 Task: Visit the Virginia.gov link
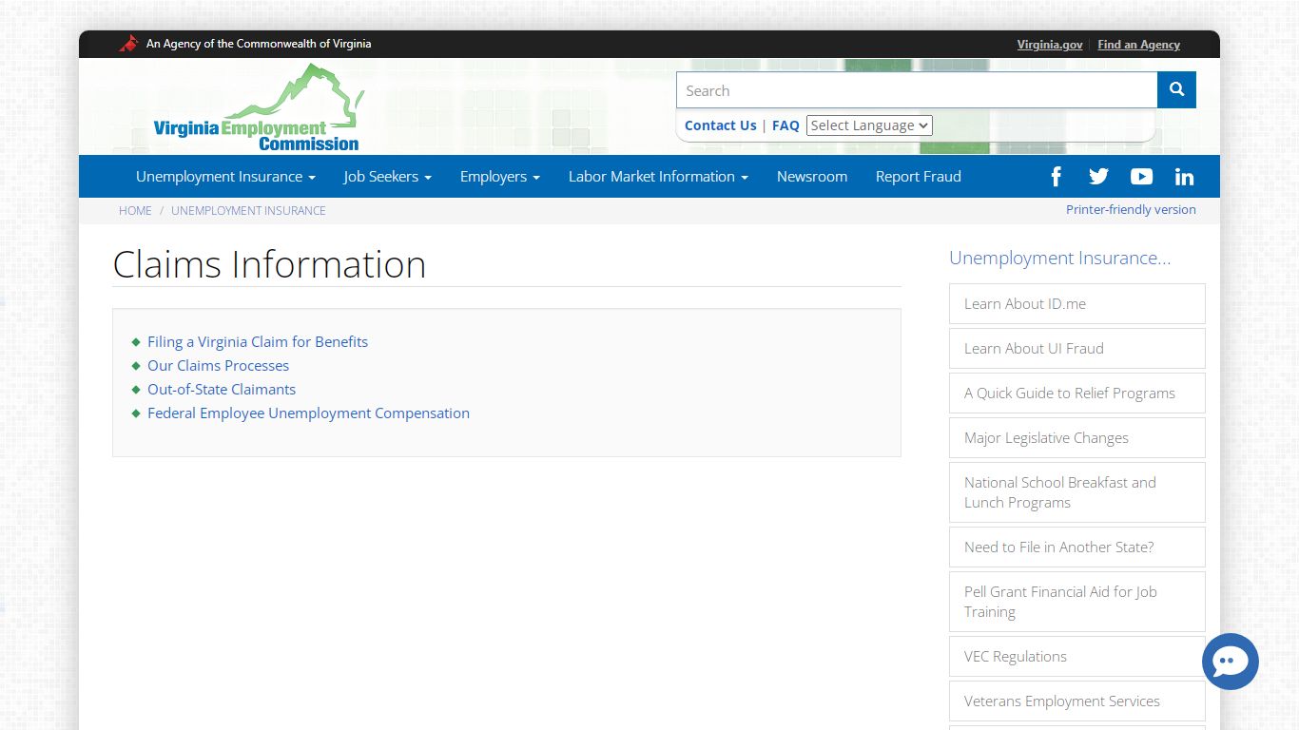[1050, 45]
